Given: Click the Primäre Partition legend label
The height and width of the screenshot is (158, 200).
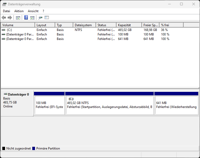Looking at the screenshot, I should (48, 148).
